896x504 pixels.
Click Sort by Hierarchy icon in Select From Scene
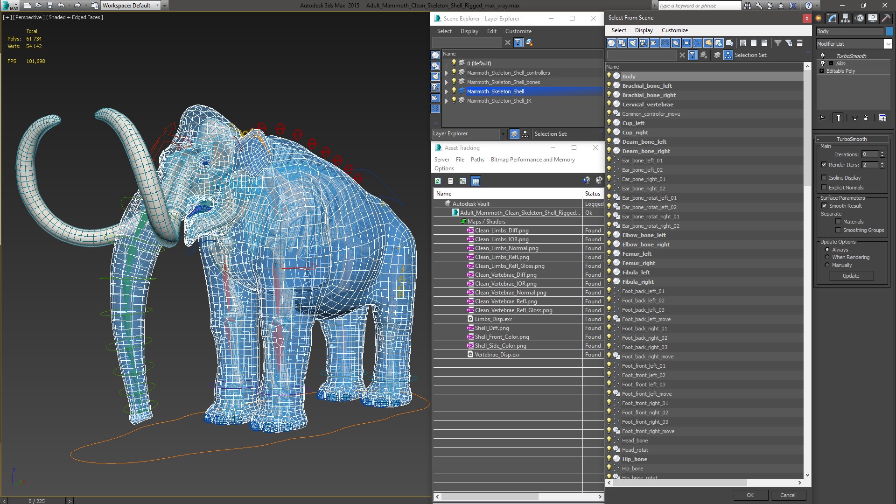point(728,55)
